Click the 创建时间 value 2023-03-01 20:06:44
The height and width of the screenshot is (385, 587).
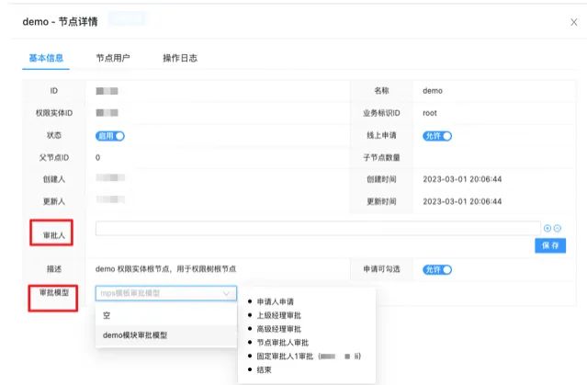point(462,179)
